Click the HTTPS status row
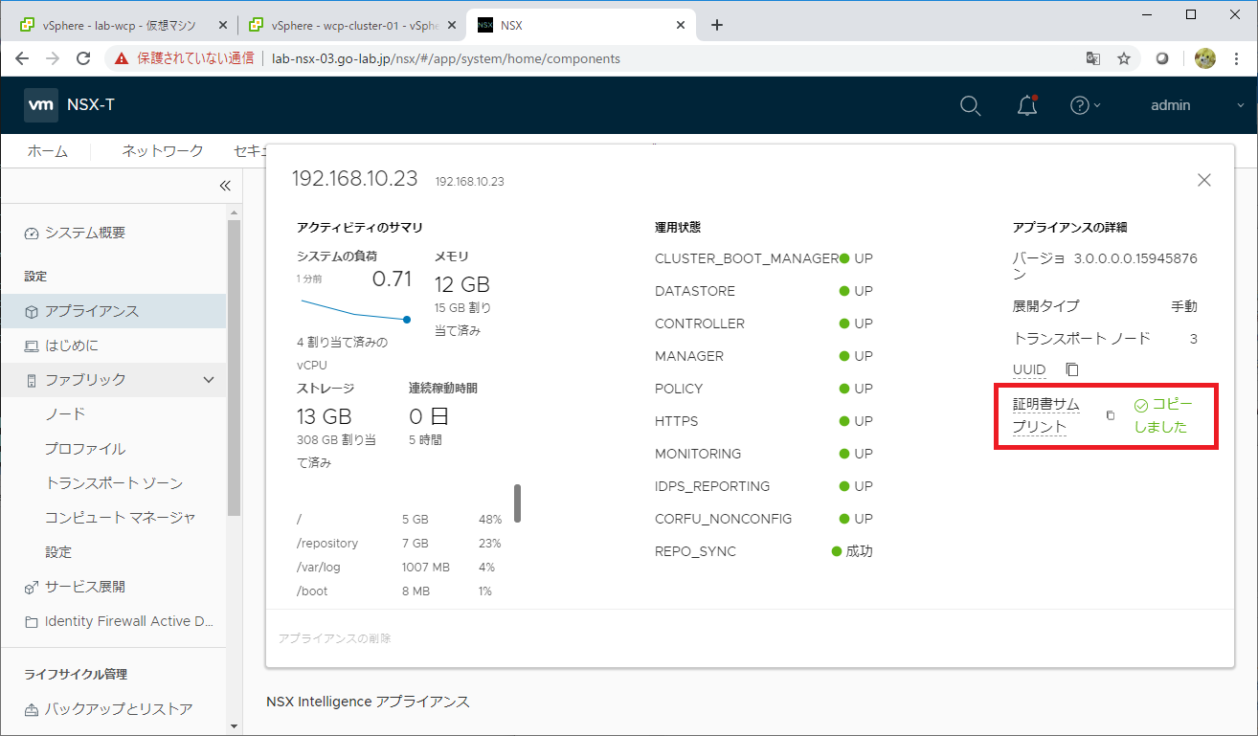Image resolution: width=1258 pixels, height=736 pixels. 764,421
